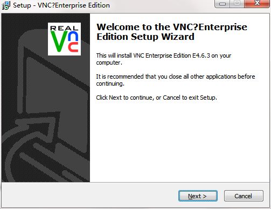This screenshot has height=209, width=271.
Task: Click the word Wizard in the heading
Action: (178, 37)
